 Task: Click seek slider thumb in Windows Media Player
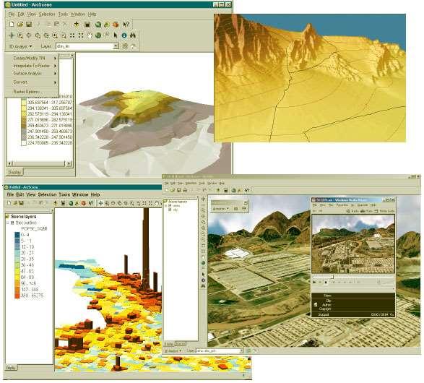coord(333,277)
